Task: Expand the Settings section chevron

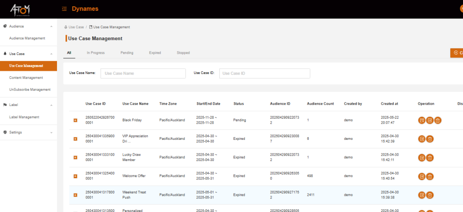Action: click(x=52, y=133)
